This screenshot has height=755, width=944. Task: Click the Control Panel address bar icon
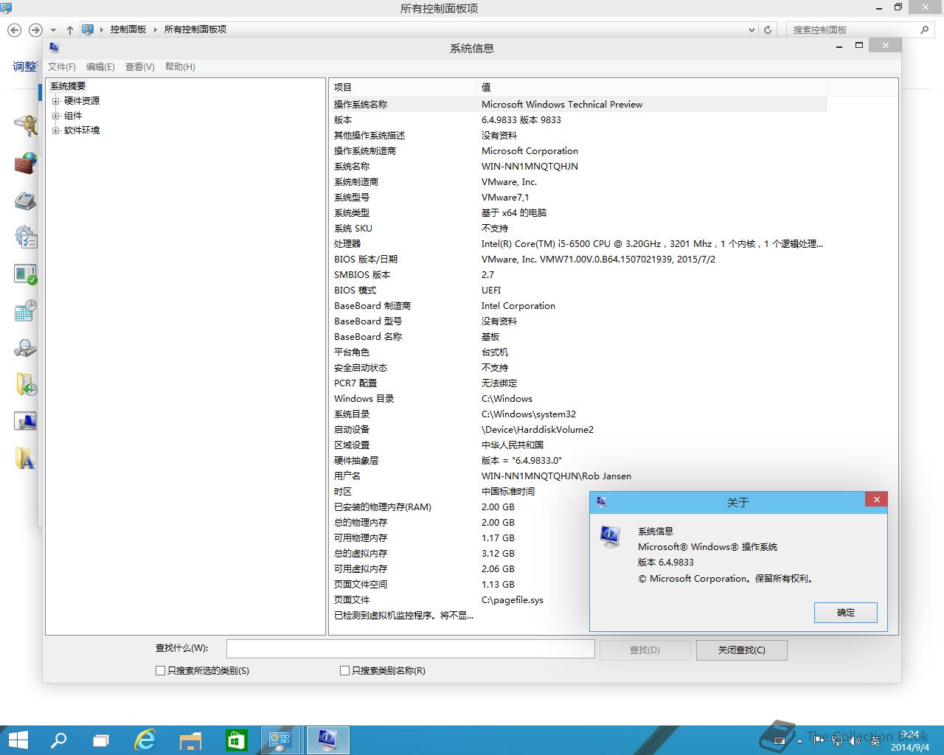pos(88,29)
